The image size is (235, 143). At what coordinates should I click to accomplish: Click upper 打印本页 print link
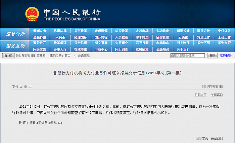(200, 95)
